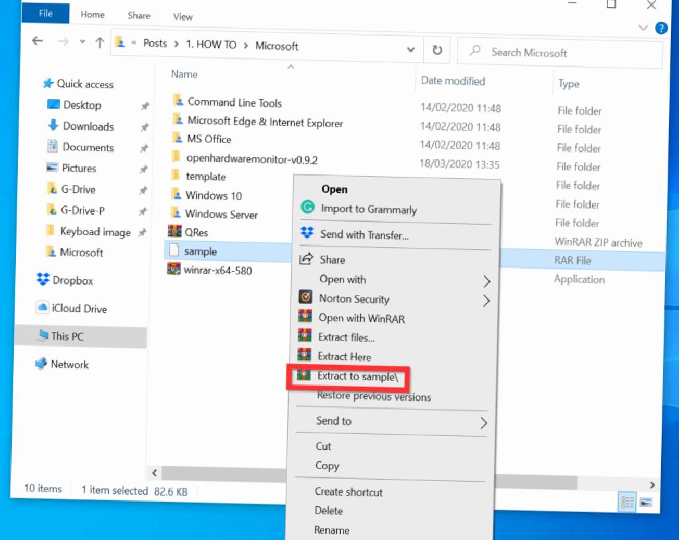The width and height of the screenshot is (679, 540).
Task: Choose Extract Here in the menu
Action: coord(344,356)
